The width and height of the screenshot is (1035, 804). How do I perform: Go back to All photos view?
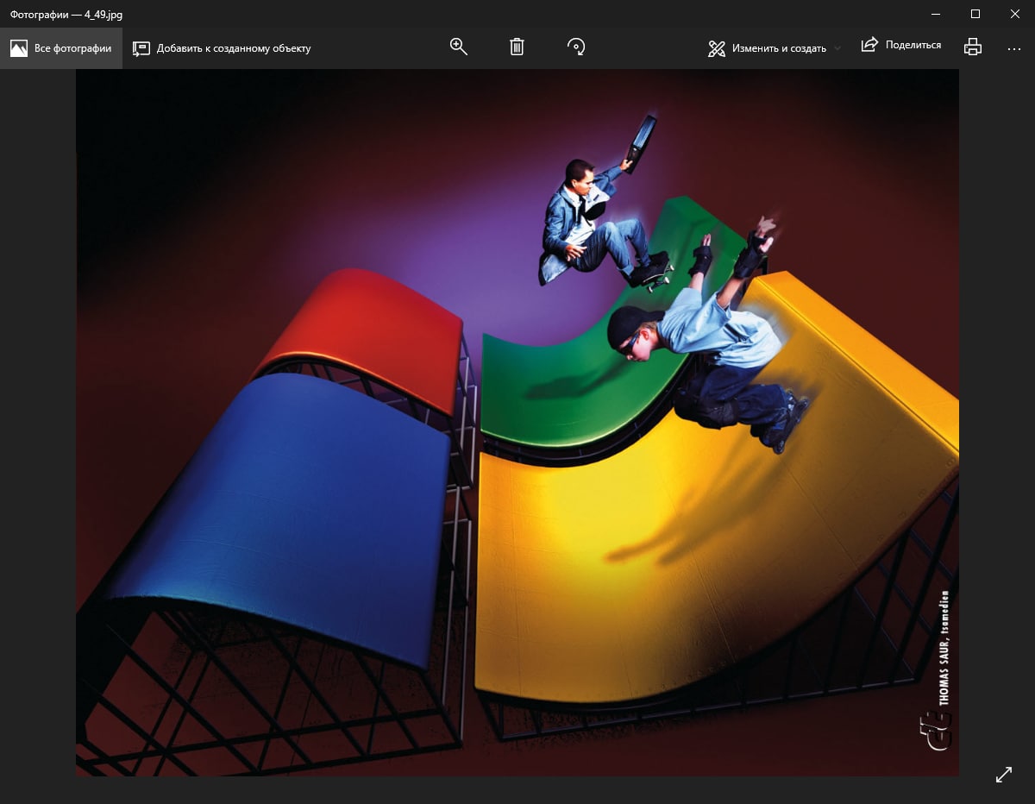[61, 48]
